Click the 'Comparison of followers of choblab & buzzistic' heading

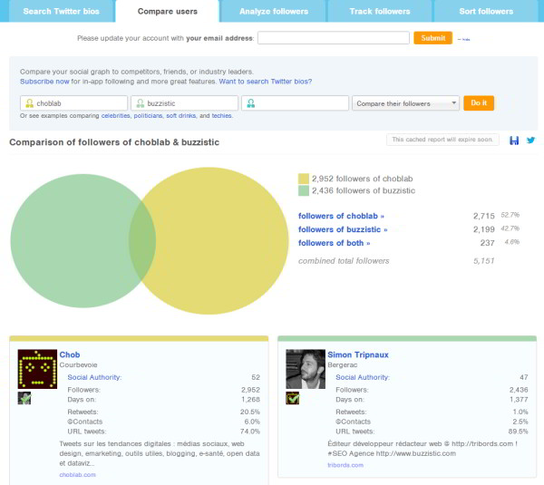tap(114, 142)
